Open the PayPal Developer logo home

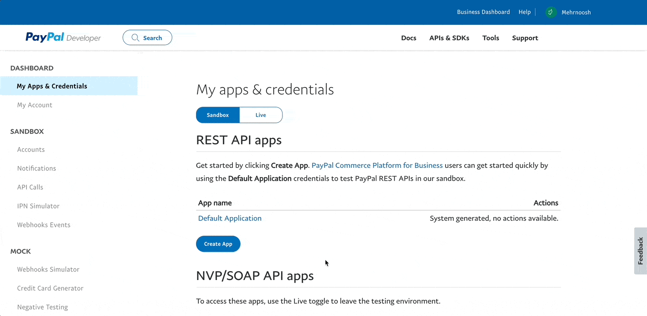[63, 38]
